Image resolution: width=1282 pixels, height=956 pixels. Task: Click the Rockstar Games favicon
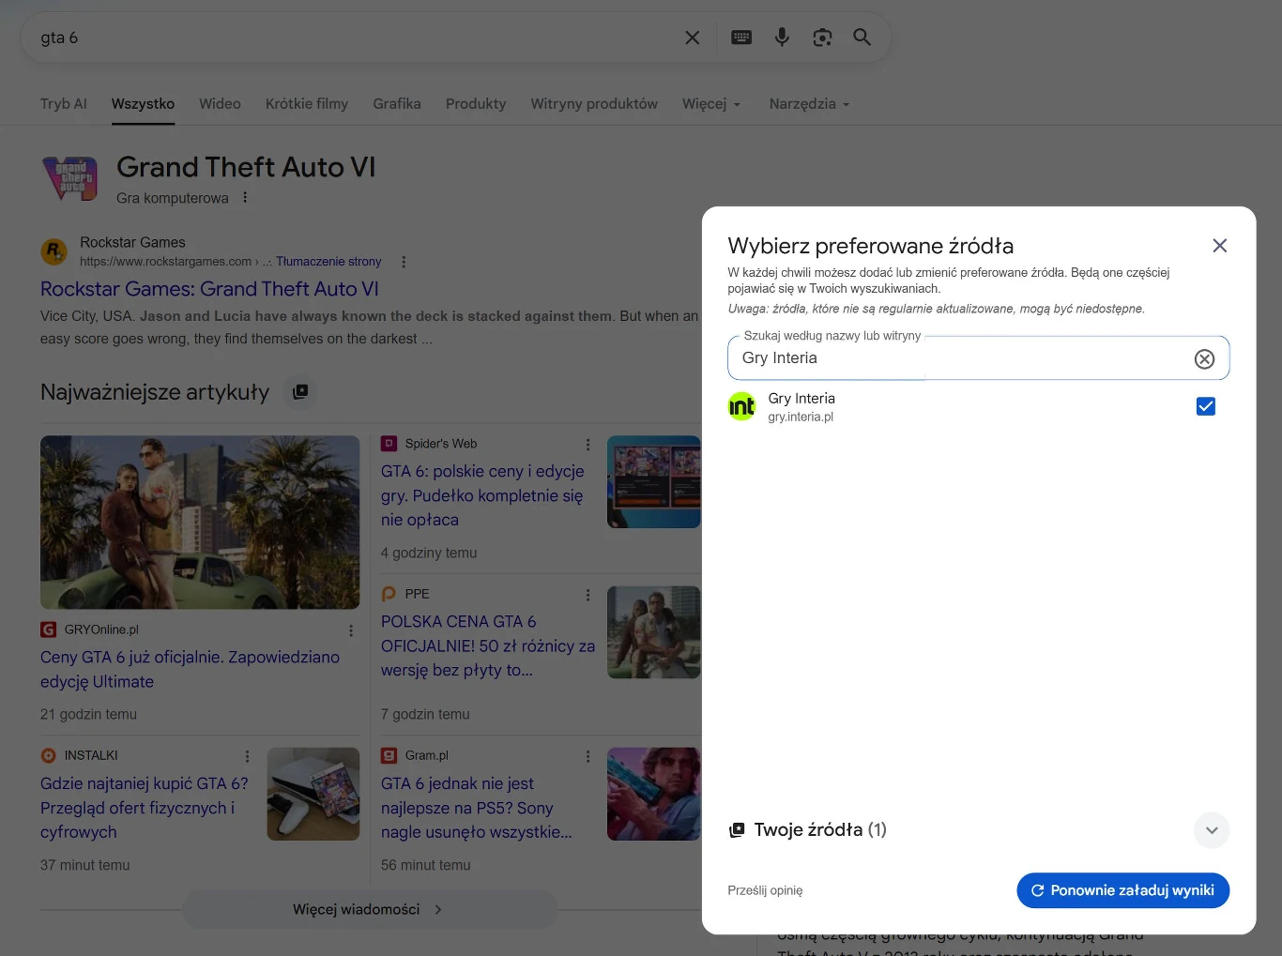click(x=54, y=251)
